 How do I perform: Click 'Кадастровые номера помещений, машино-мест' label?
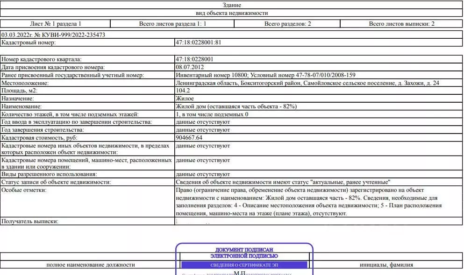click(x=86, y=163)
